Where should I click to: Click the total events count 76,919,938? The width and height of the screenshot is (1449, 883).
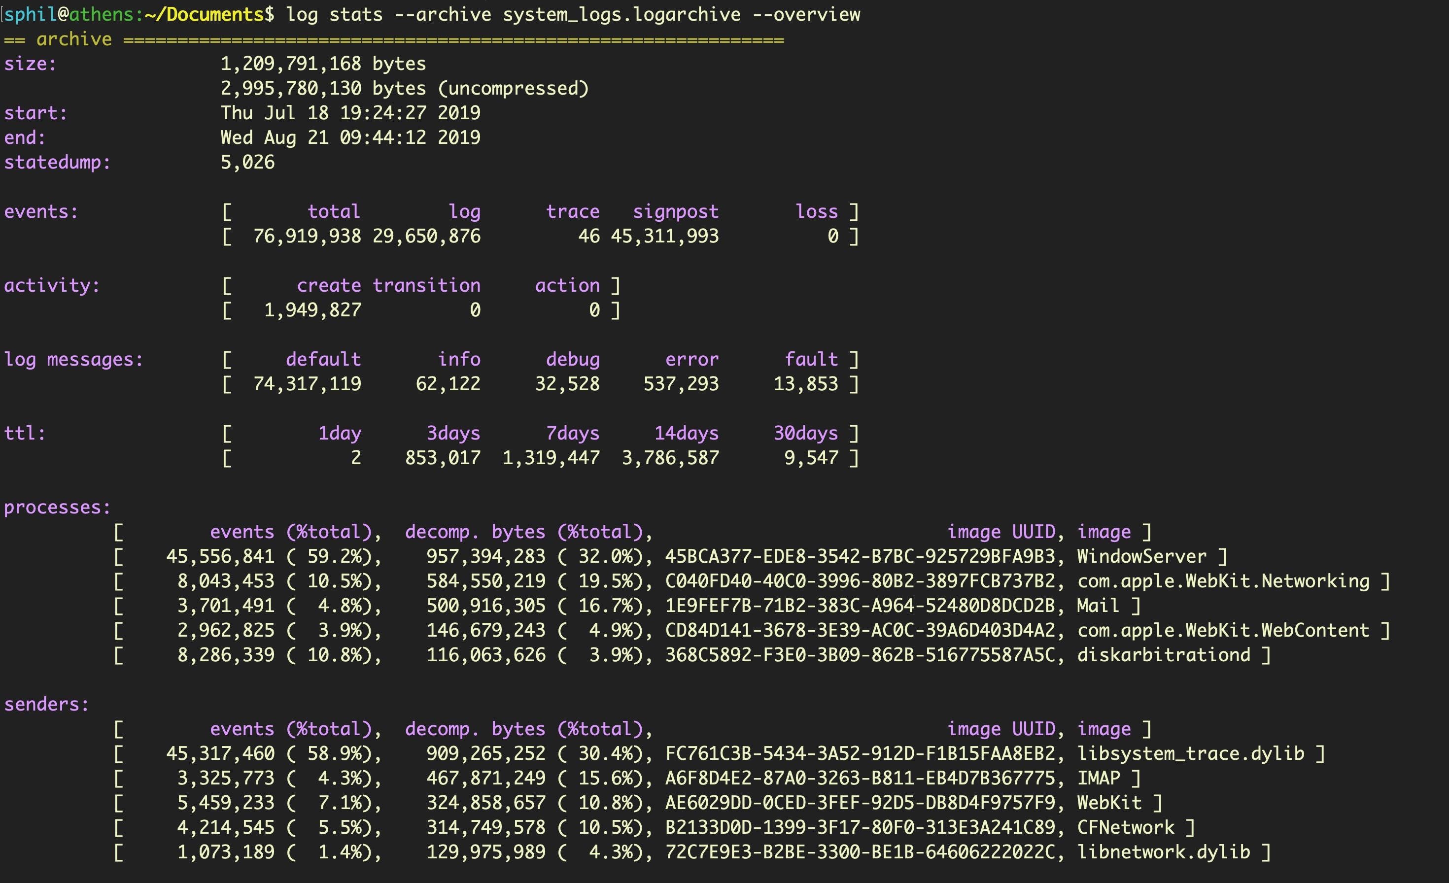coord(307,237)
